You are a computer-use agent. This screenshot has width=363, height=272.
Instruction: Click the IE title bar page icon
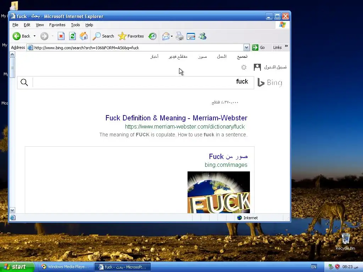(13, 16)
